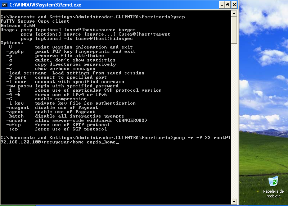Click the Options: heading in console output

pos(12,43)
